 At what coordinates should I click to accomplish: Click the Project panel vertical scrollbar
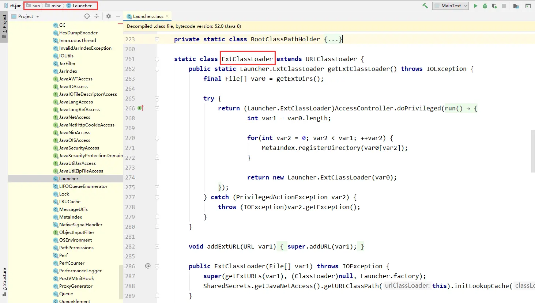(121, 281)
